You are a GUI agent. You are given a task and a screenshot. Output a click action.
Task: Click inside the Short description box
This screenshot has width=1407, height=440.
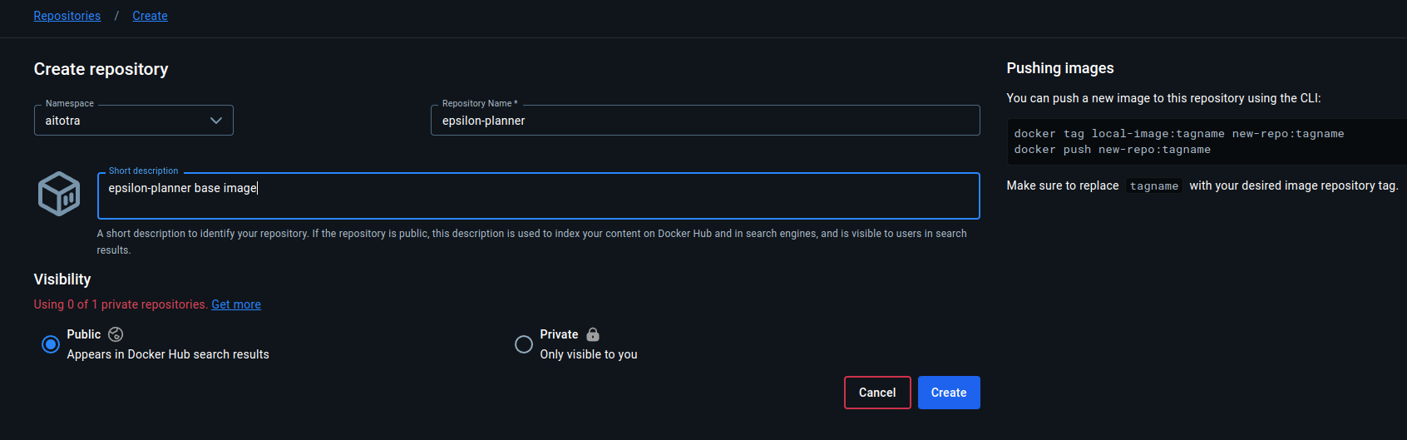point(539,196)
